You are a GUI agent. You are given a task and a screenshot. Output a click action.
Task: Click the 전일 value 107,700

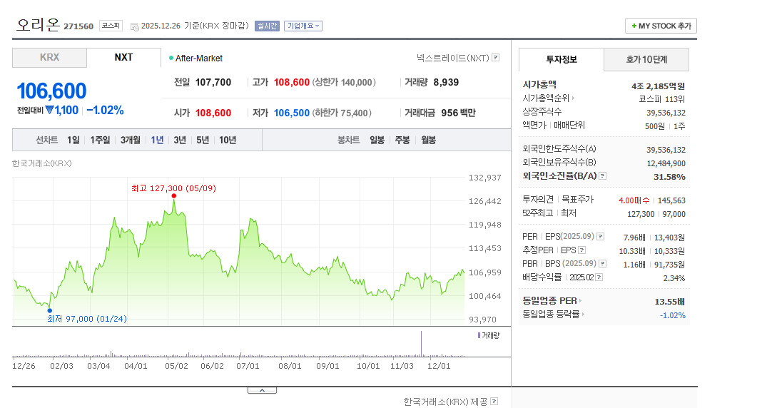click(x=213, y=82)
